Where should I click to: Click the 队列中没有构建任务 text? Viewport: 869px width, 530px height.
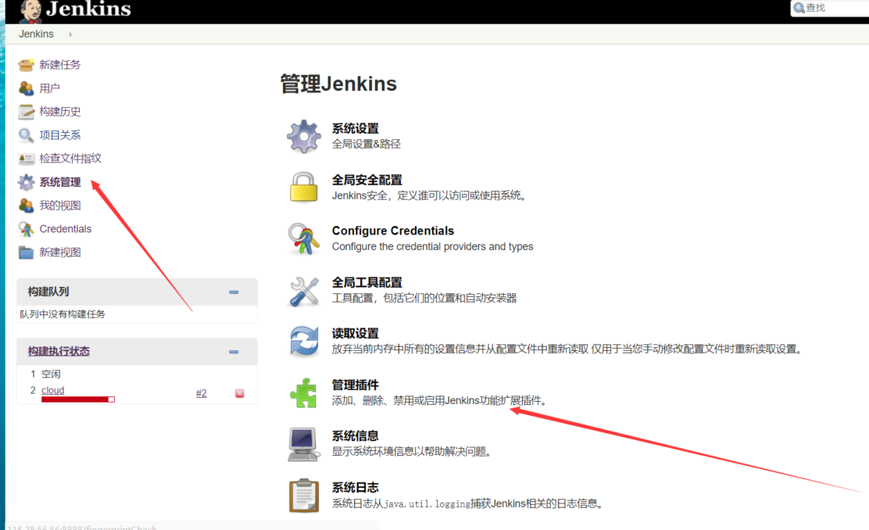[x=62, y=314]
